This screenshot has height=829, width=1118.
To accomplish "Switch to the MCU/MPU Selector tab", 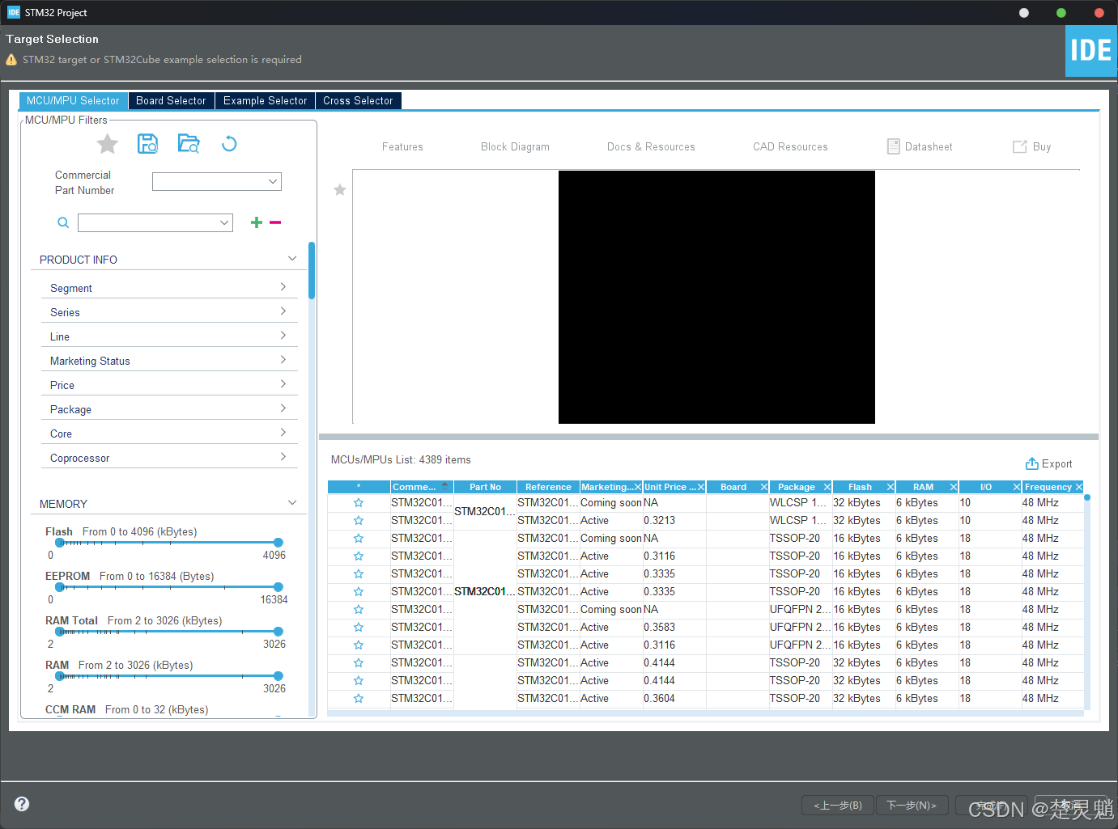I will 73,100.
